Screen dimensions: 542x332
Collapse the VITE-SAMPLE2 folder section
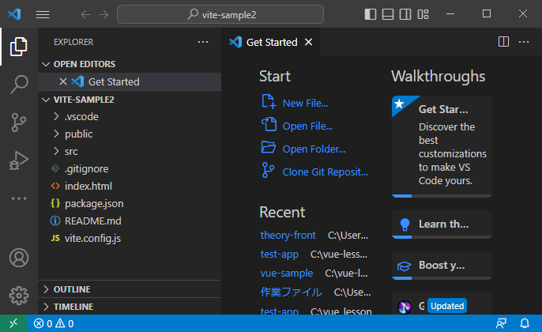[130, 100]
